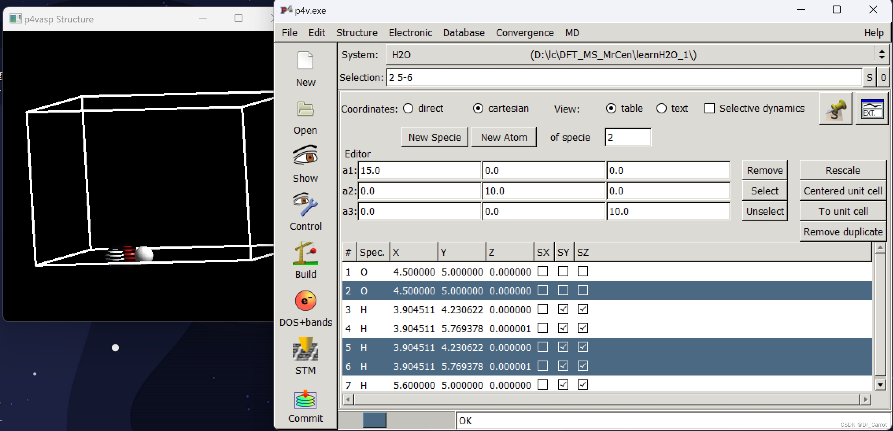Switch coordinates to direct

tap(409, 108)
